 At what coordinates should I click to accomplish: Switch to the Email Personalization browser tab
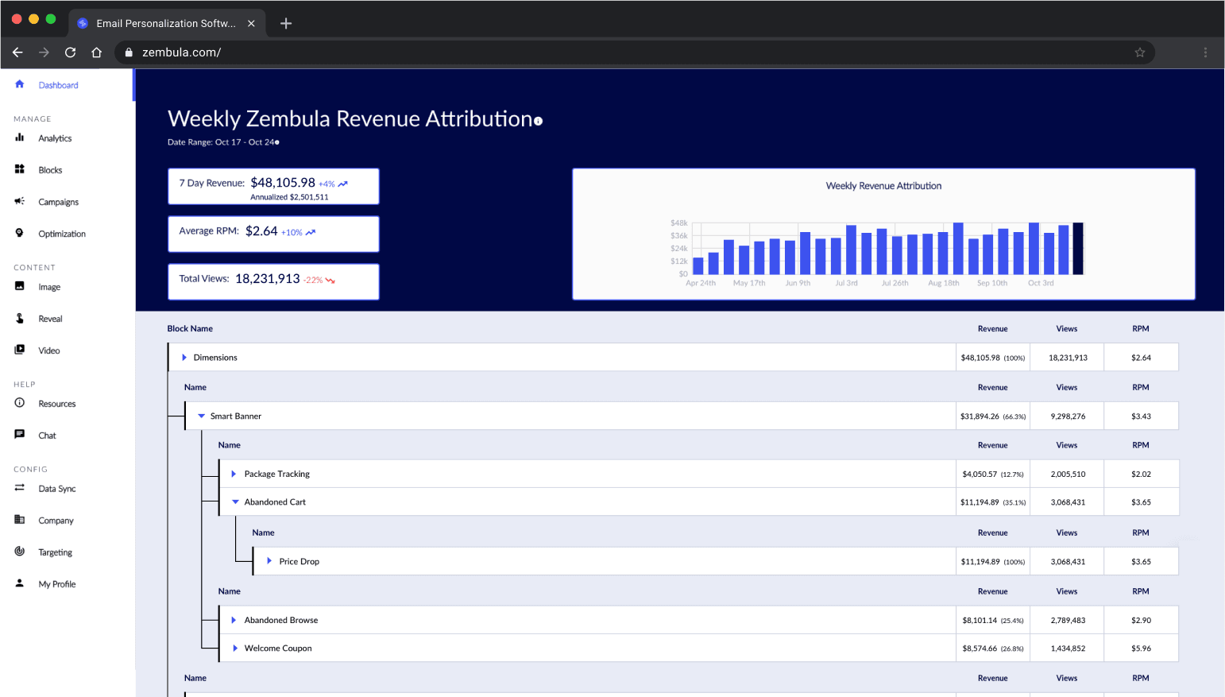pos(166,23)
